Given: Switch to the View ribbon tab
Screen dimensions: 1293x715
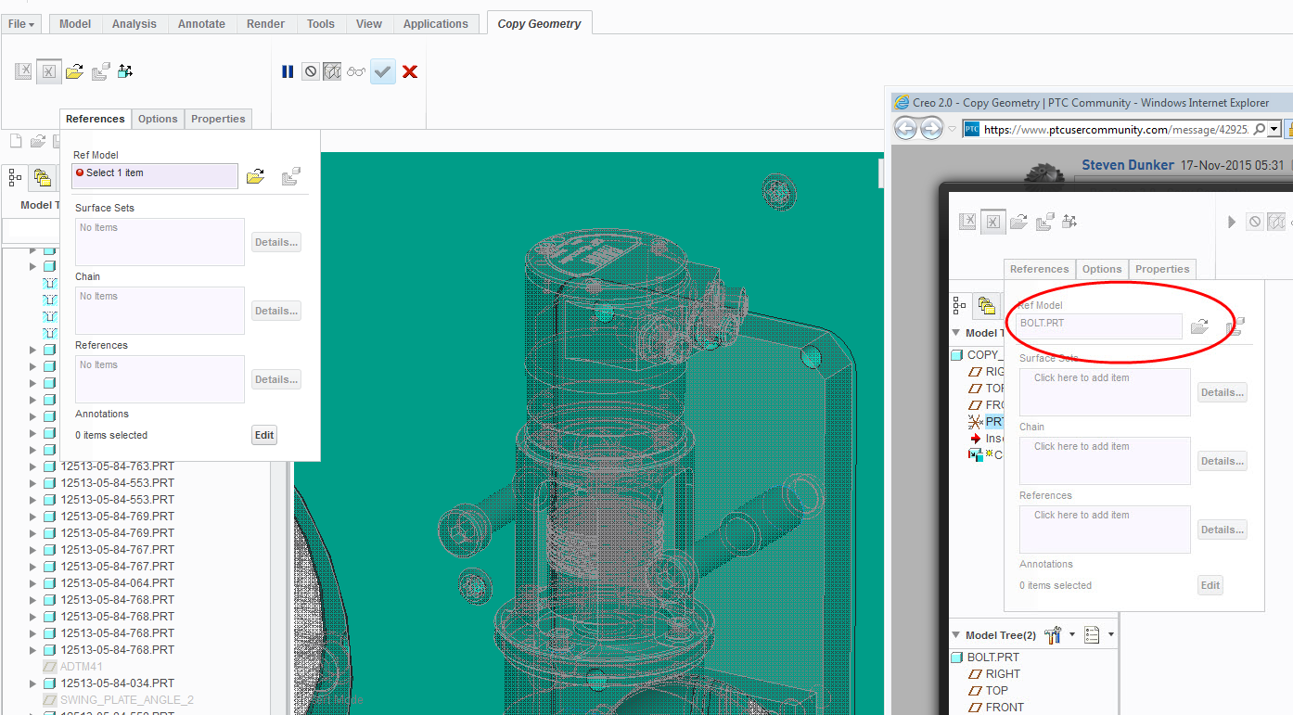Looking at the screenshot, I should point(369,24).
